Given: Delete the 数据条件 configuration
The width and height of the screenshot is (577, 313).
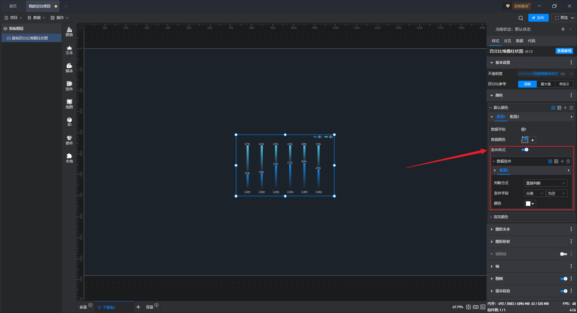Looking at the screenshot, I should (x=568, y=161).
